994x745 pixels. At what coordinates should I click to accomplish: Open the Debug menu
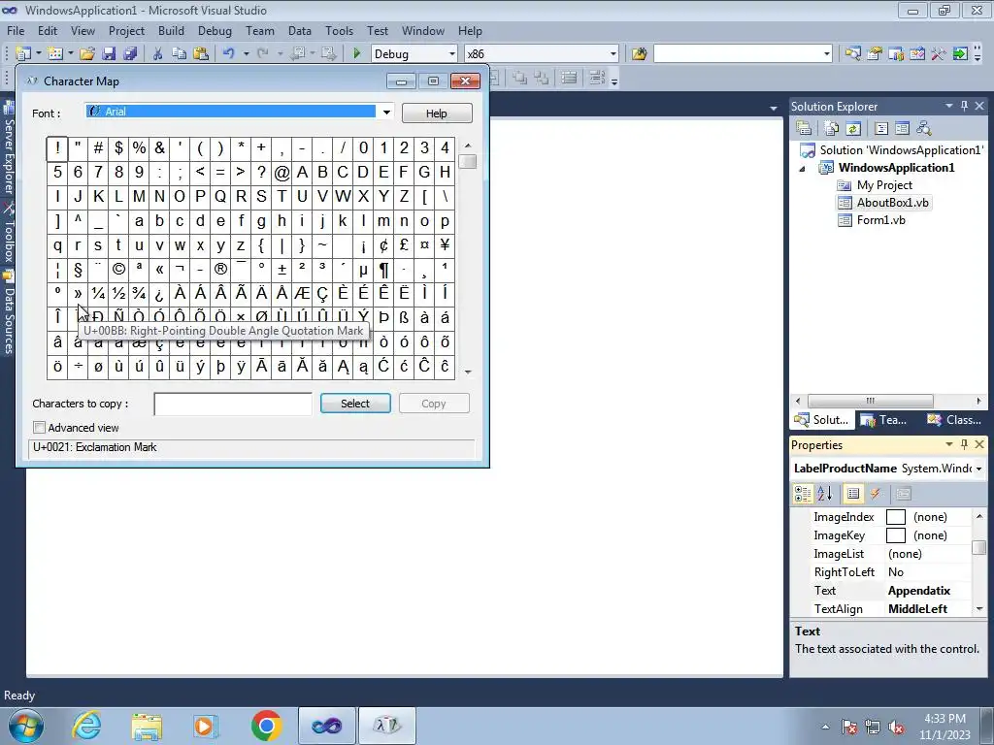point(215,30)
